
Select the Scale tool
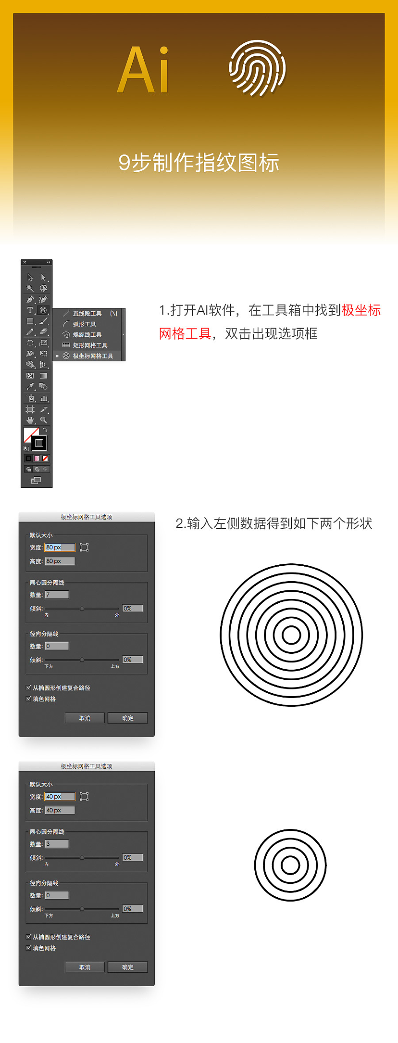click(x=43, y=343)
